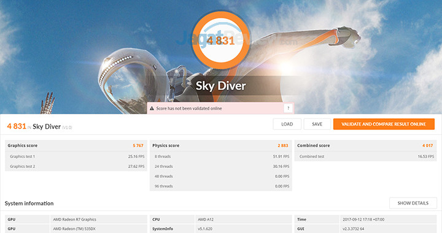Click the question mark help button

(288, 109)
